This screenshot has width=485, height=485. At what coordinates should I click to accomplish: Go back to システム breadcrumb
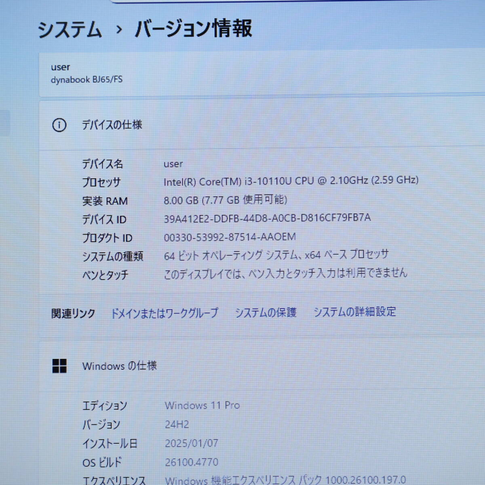[x=70, y=30]
